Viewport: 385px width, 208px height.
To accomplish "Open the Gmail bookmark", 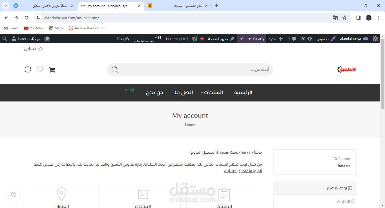I will [11, 28].
